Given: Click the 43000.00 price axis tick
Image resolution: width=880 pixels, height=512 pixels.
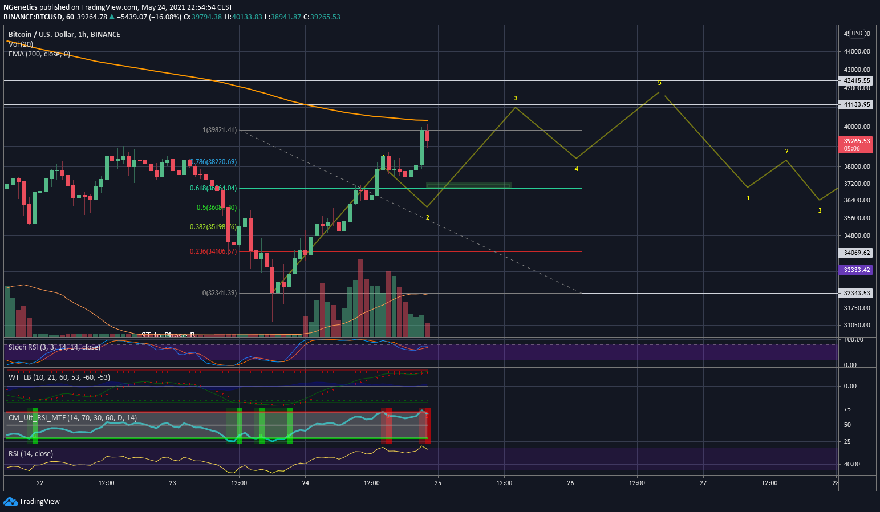Looking at the screenshot, I should (857, 70).
